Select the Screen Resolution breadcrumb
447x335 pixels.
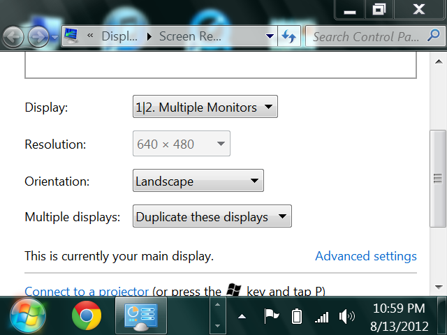(190, 36)
